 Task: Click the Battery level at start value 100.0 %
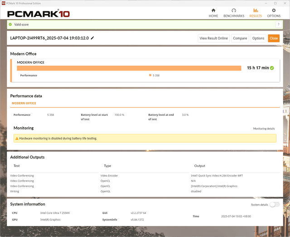pyautogui.click(x=119, y=115)
